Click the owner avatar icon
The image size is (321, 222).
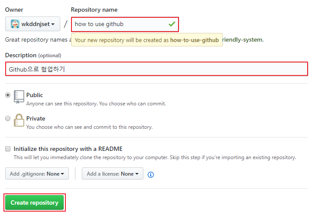pyautogui.click(x=15, y=24)
